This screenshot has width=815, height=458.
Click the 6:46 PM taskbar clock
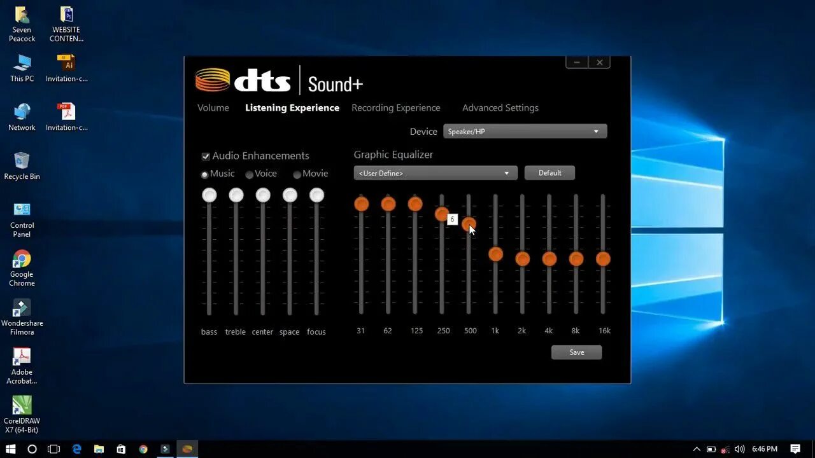click(x=765, y=449)
